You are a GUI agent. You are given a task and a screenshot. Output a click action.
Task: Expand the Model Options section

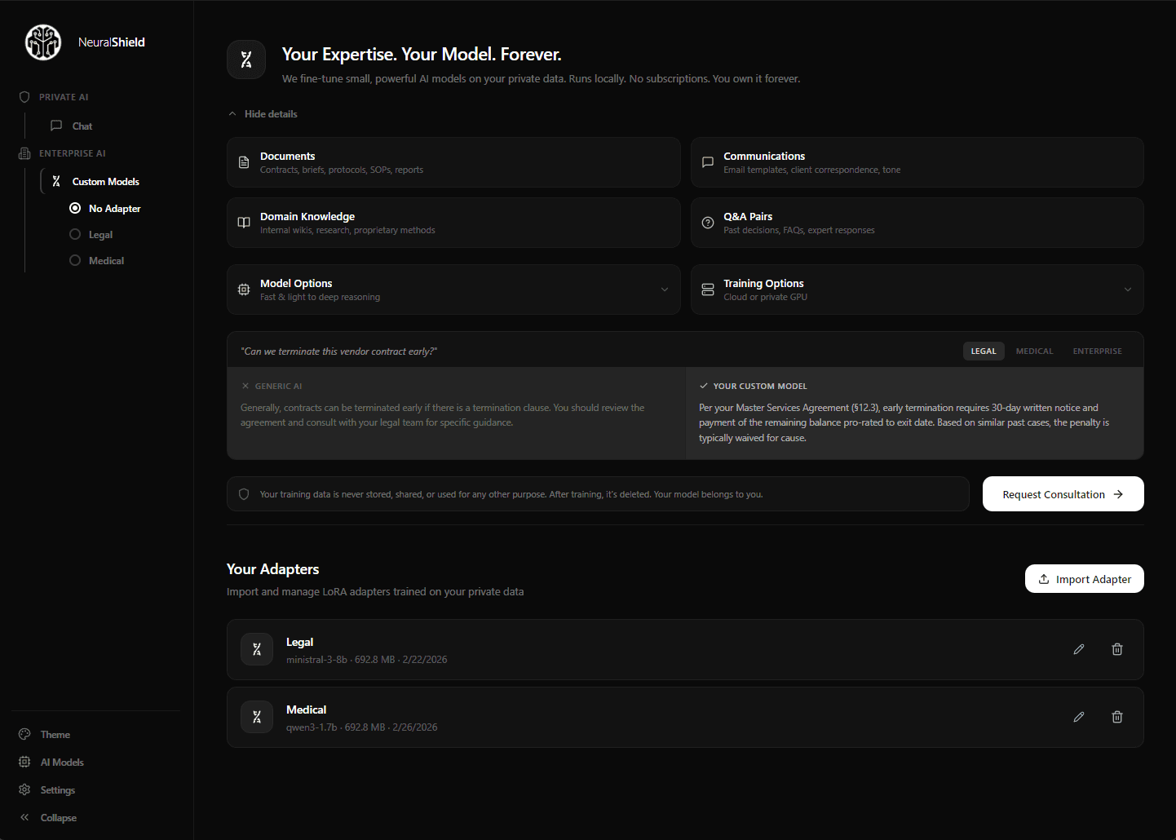pos(664,290)
